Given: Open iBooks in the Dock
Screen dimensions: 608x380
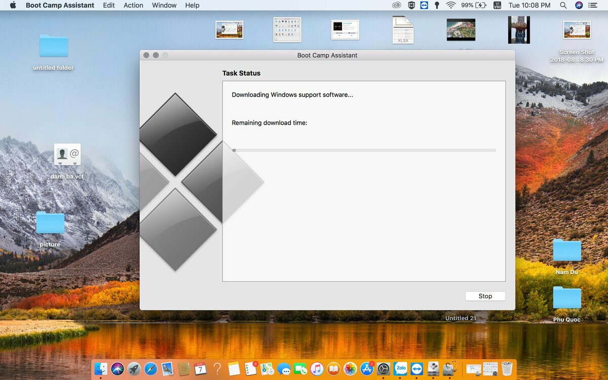Looking at the screenshot, I should 333,368.
